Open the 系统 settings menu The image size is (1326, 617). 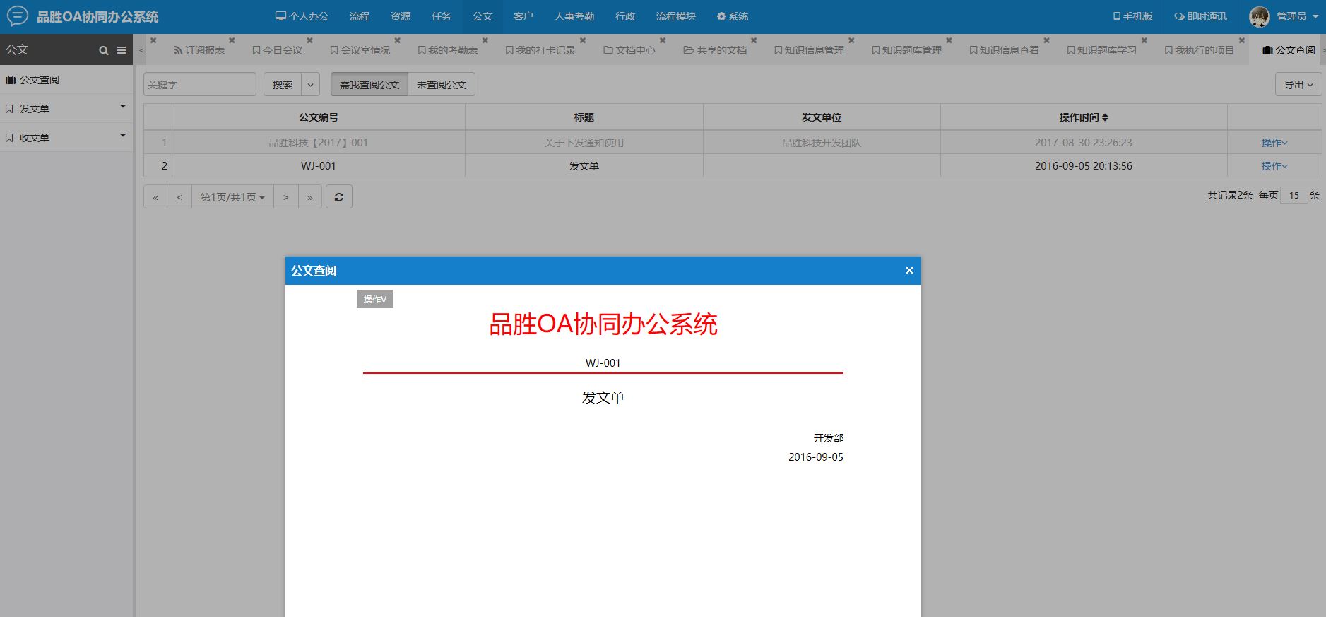click(733, 16)
